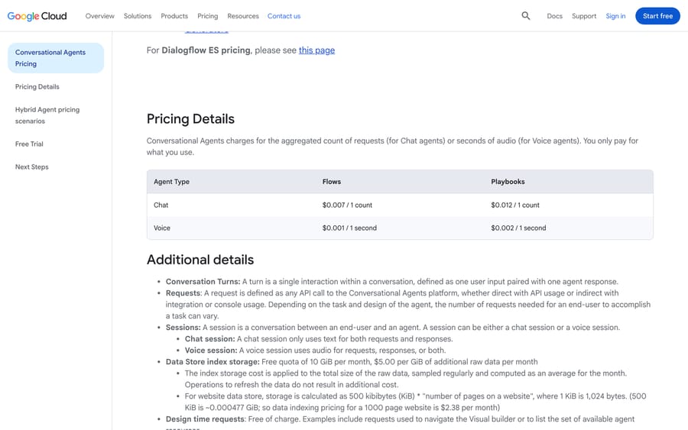Open the Docs link

tap(555, 16)
